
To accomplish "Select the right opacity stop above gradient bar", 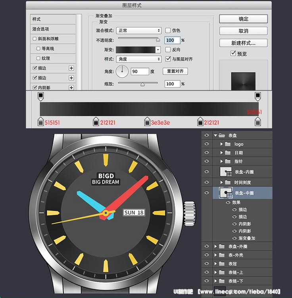I will (x=257, y=97).
